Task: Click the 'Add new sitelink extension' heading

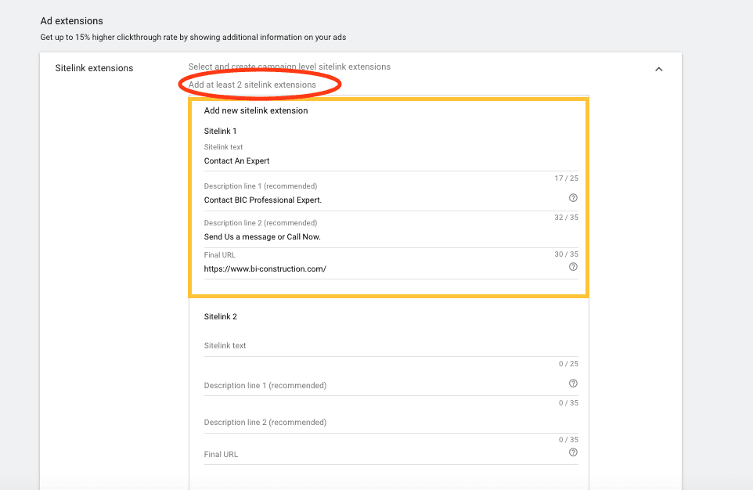Action: [256, 110]
